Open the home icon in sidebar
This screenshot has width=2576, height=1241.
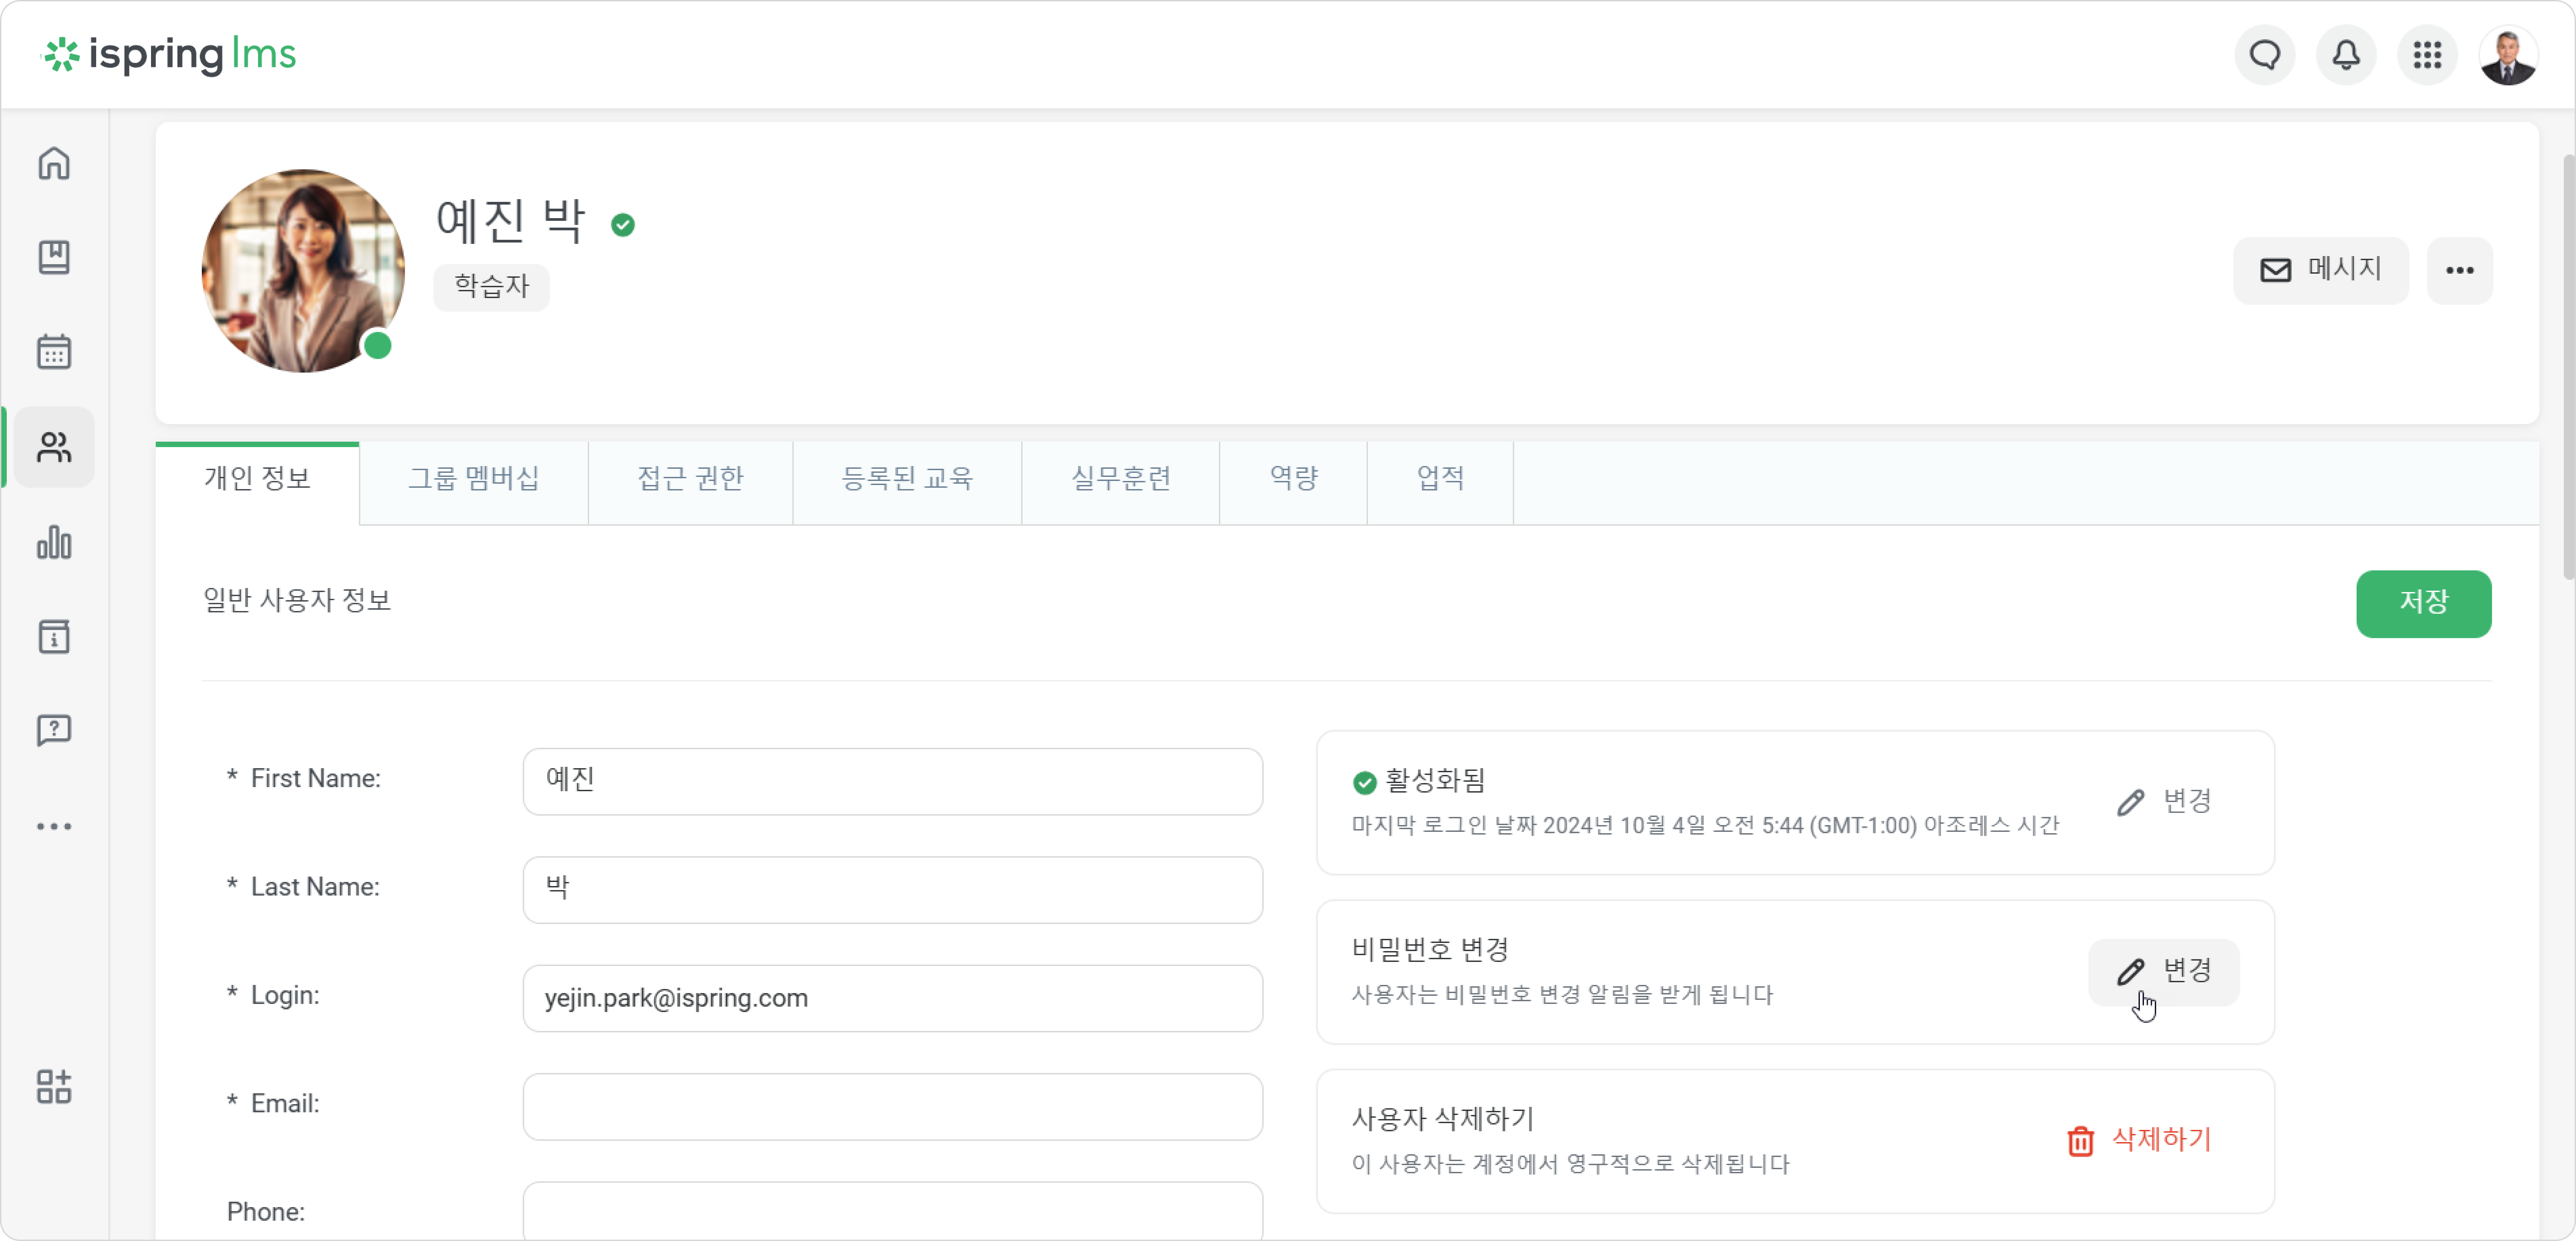tap(54, 163)
